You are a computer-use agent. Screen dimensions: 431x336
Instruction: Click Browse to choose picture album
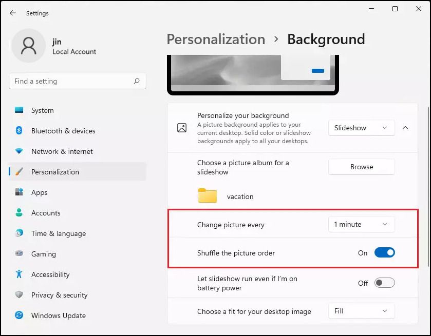pos(362,167)
